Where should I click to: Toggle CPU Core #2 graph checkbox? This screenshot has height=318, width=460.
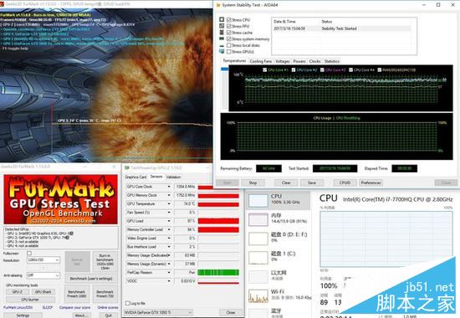click(294, 70)
